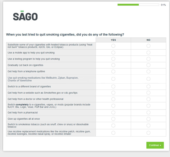The image size is (170, 157).
Task: Select Yes for nicotine replacement medications
Action: [x=113, y=133]
